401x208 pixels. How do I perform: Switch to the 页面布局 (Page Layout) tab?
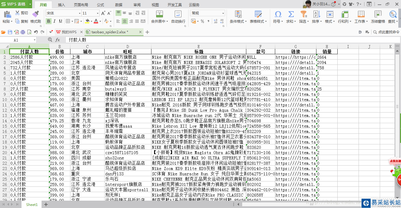[x=81, y=5]
